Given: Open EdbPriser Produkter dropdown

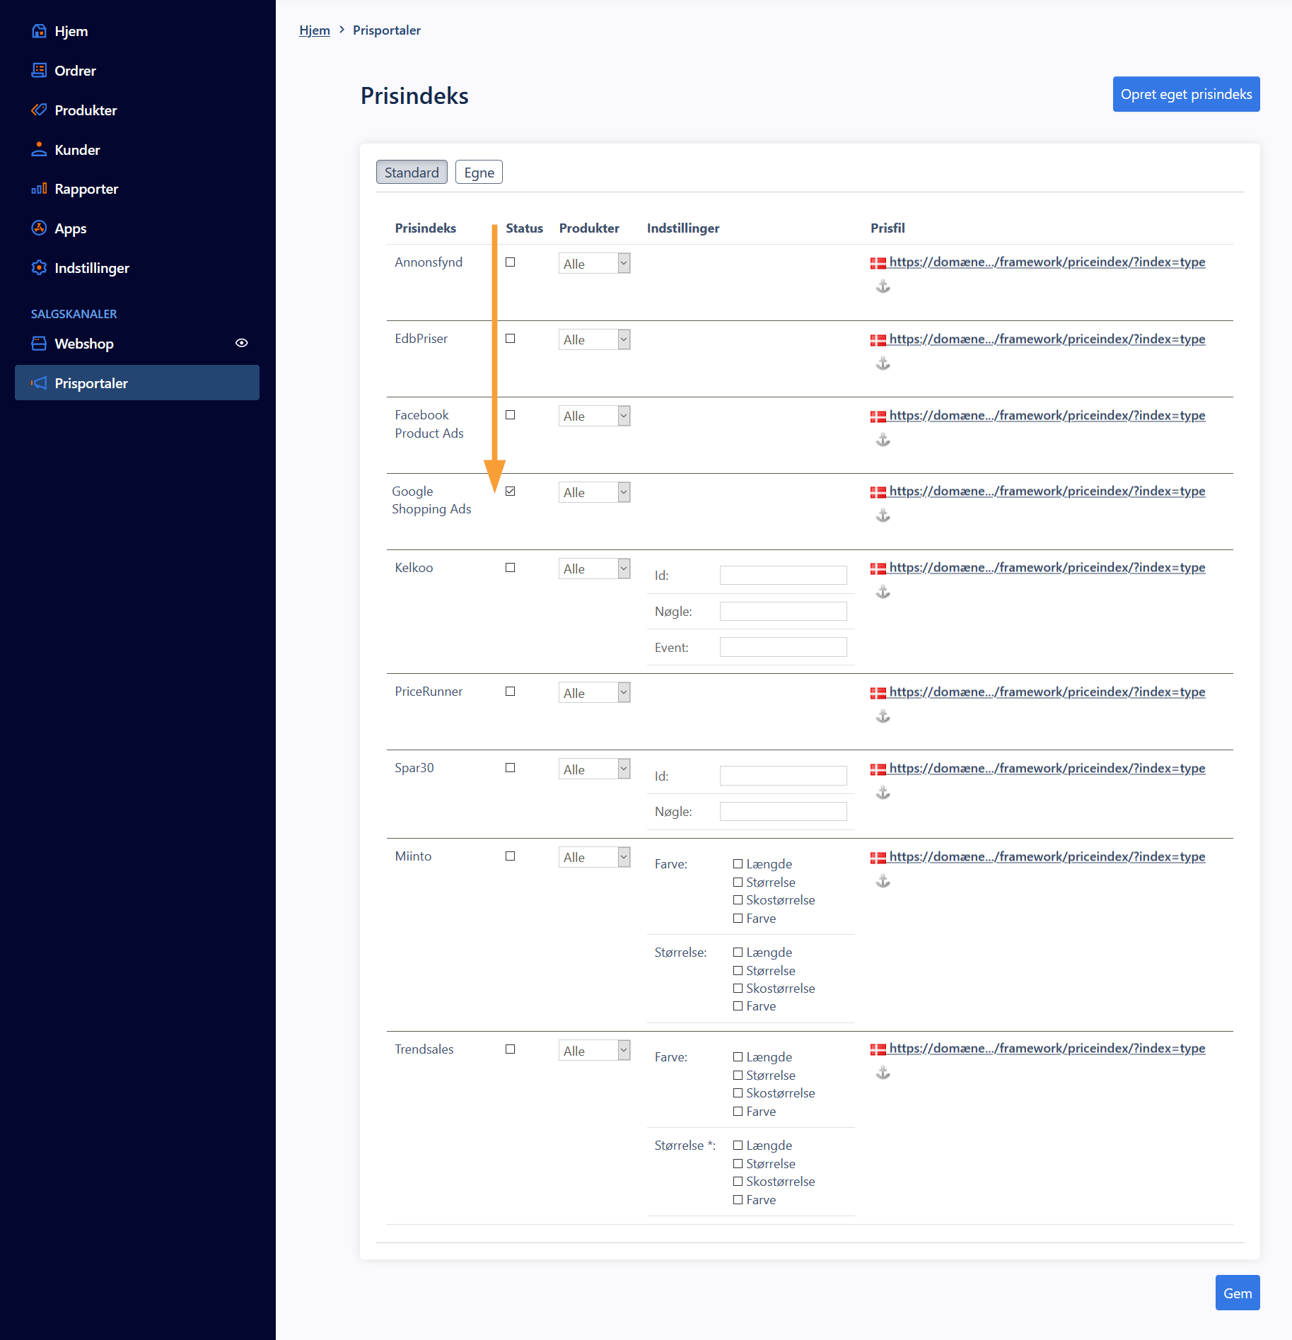Looking at the screenshot, I should click(x=595, y=339).
